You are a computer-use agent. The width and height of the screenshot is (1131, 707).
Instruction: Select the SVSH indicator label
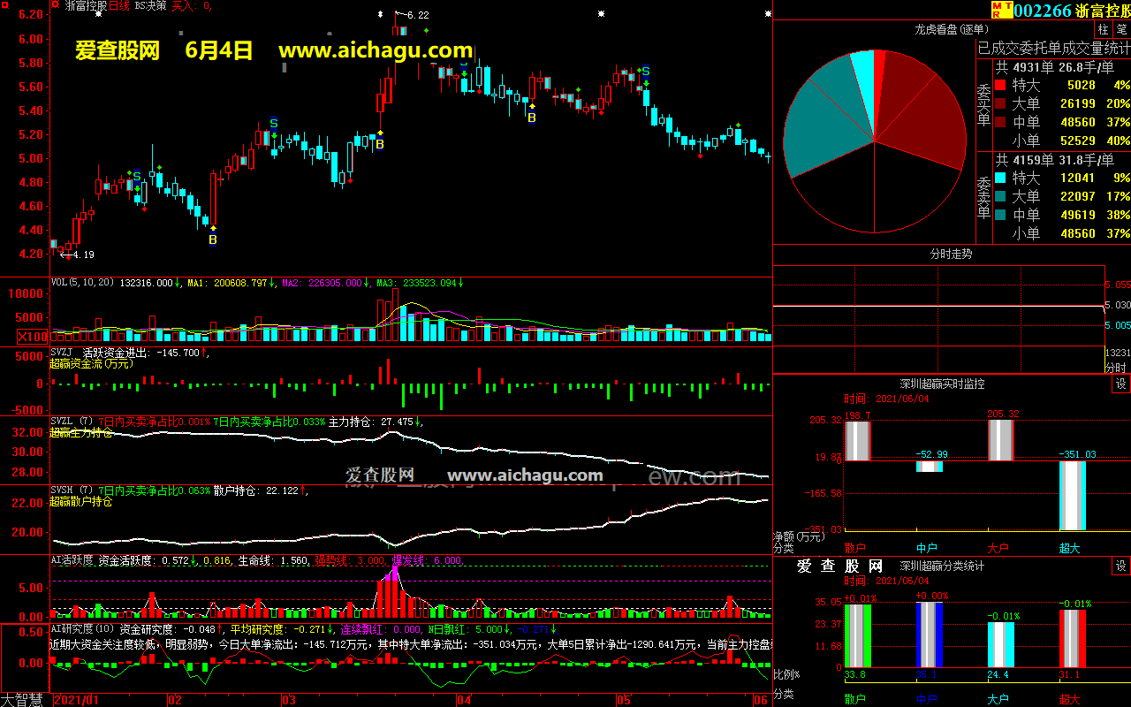coord(72,490)
